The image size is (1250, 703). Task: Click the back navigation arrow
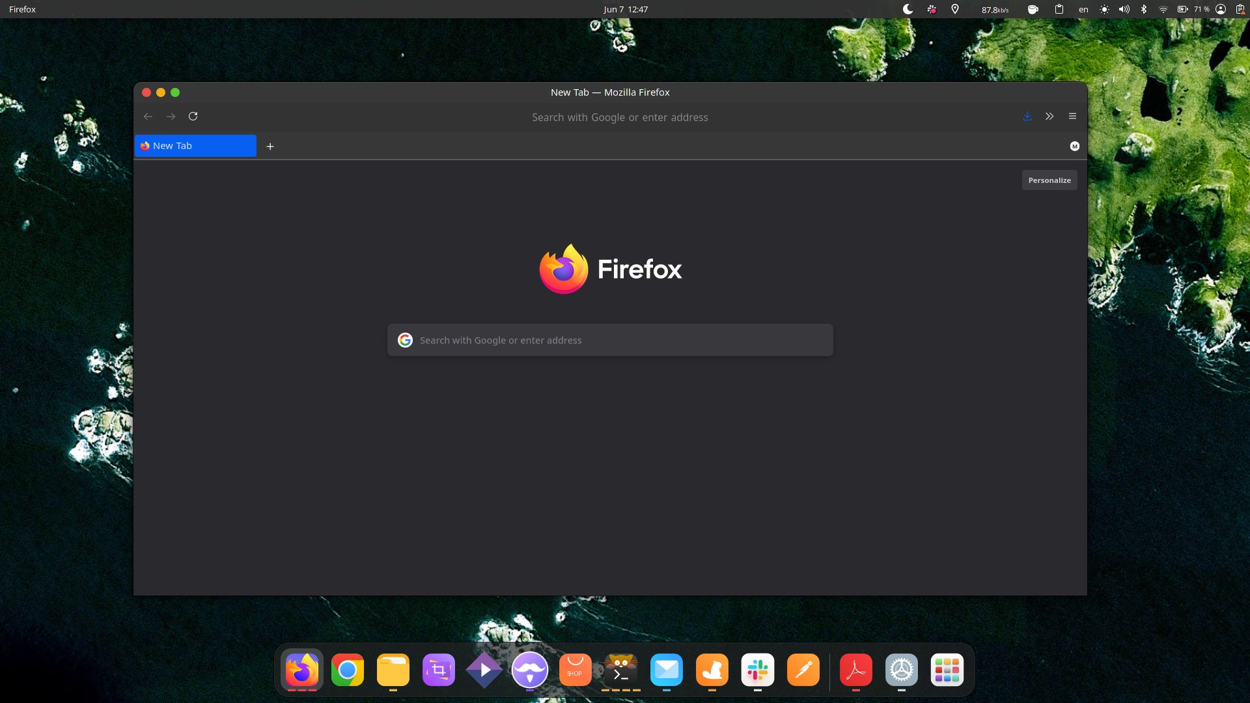click(148, 116)
